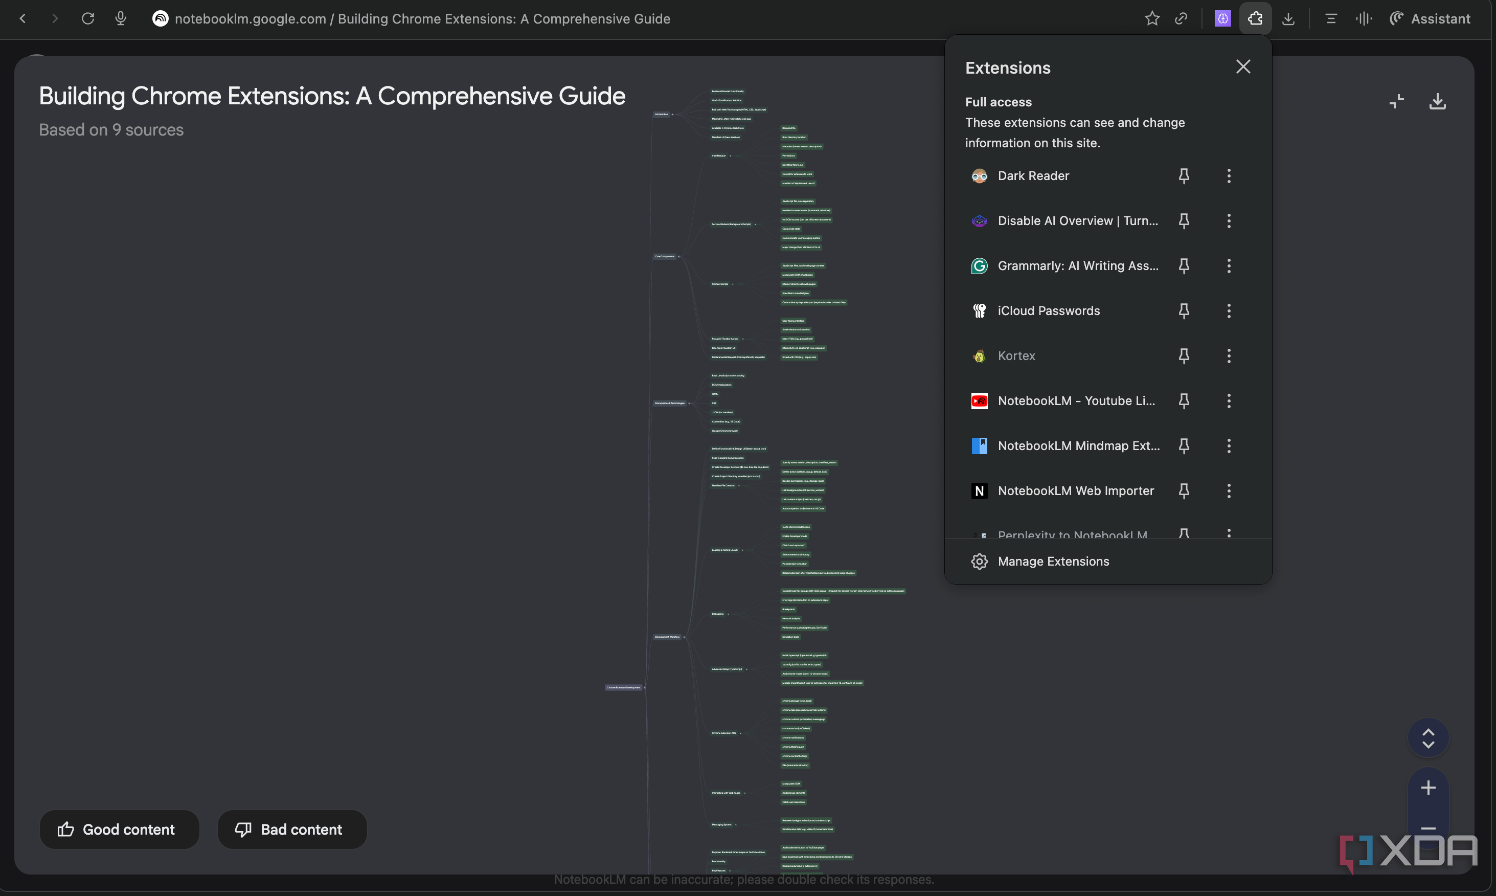Screen dimensions: 1496x896
Task: Rate the mind map as Good content
Action: [x=119, y=830]
